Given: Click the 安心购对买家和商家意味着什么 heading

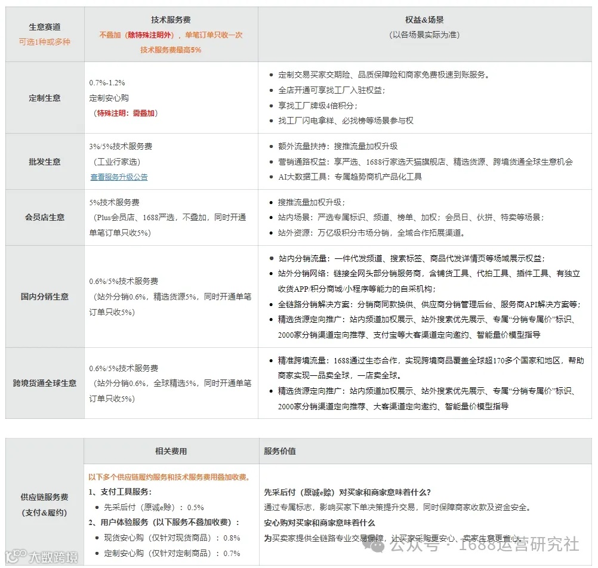Looking at the screenshot, I should point(320,523).
